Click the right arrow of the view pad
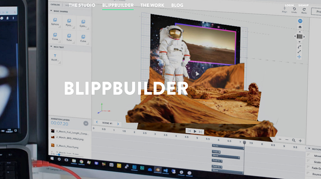This screenshot has width=321, height=179. click(304, 37)
